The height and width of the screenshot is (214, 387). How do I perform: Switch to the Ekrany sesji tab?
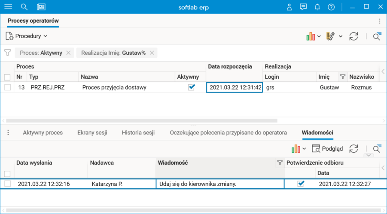(x=92, y=133)
